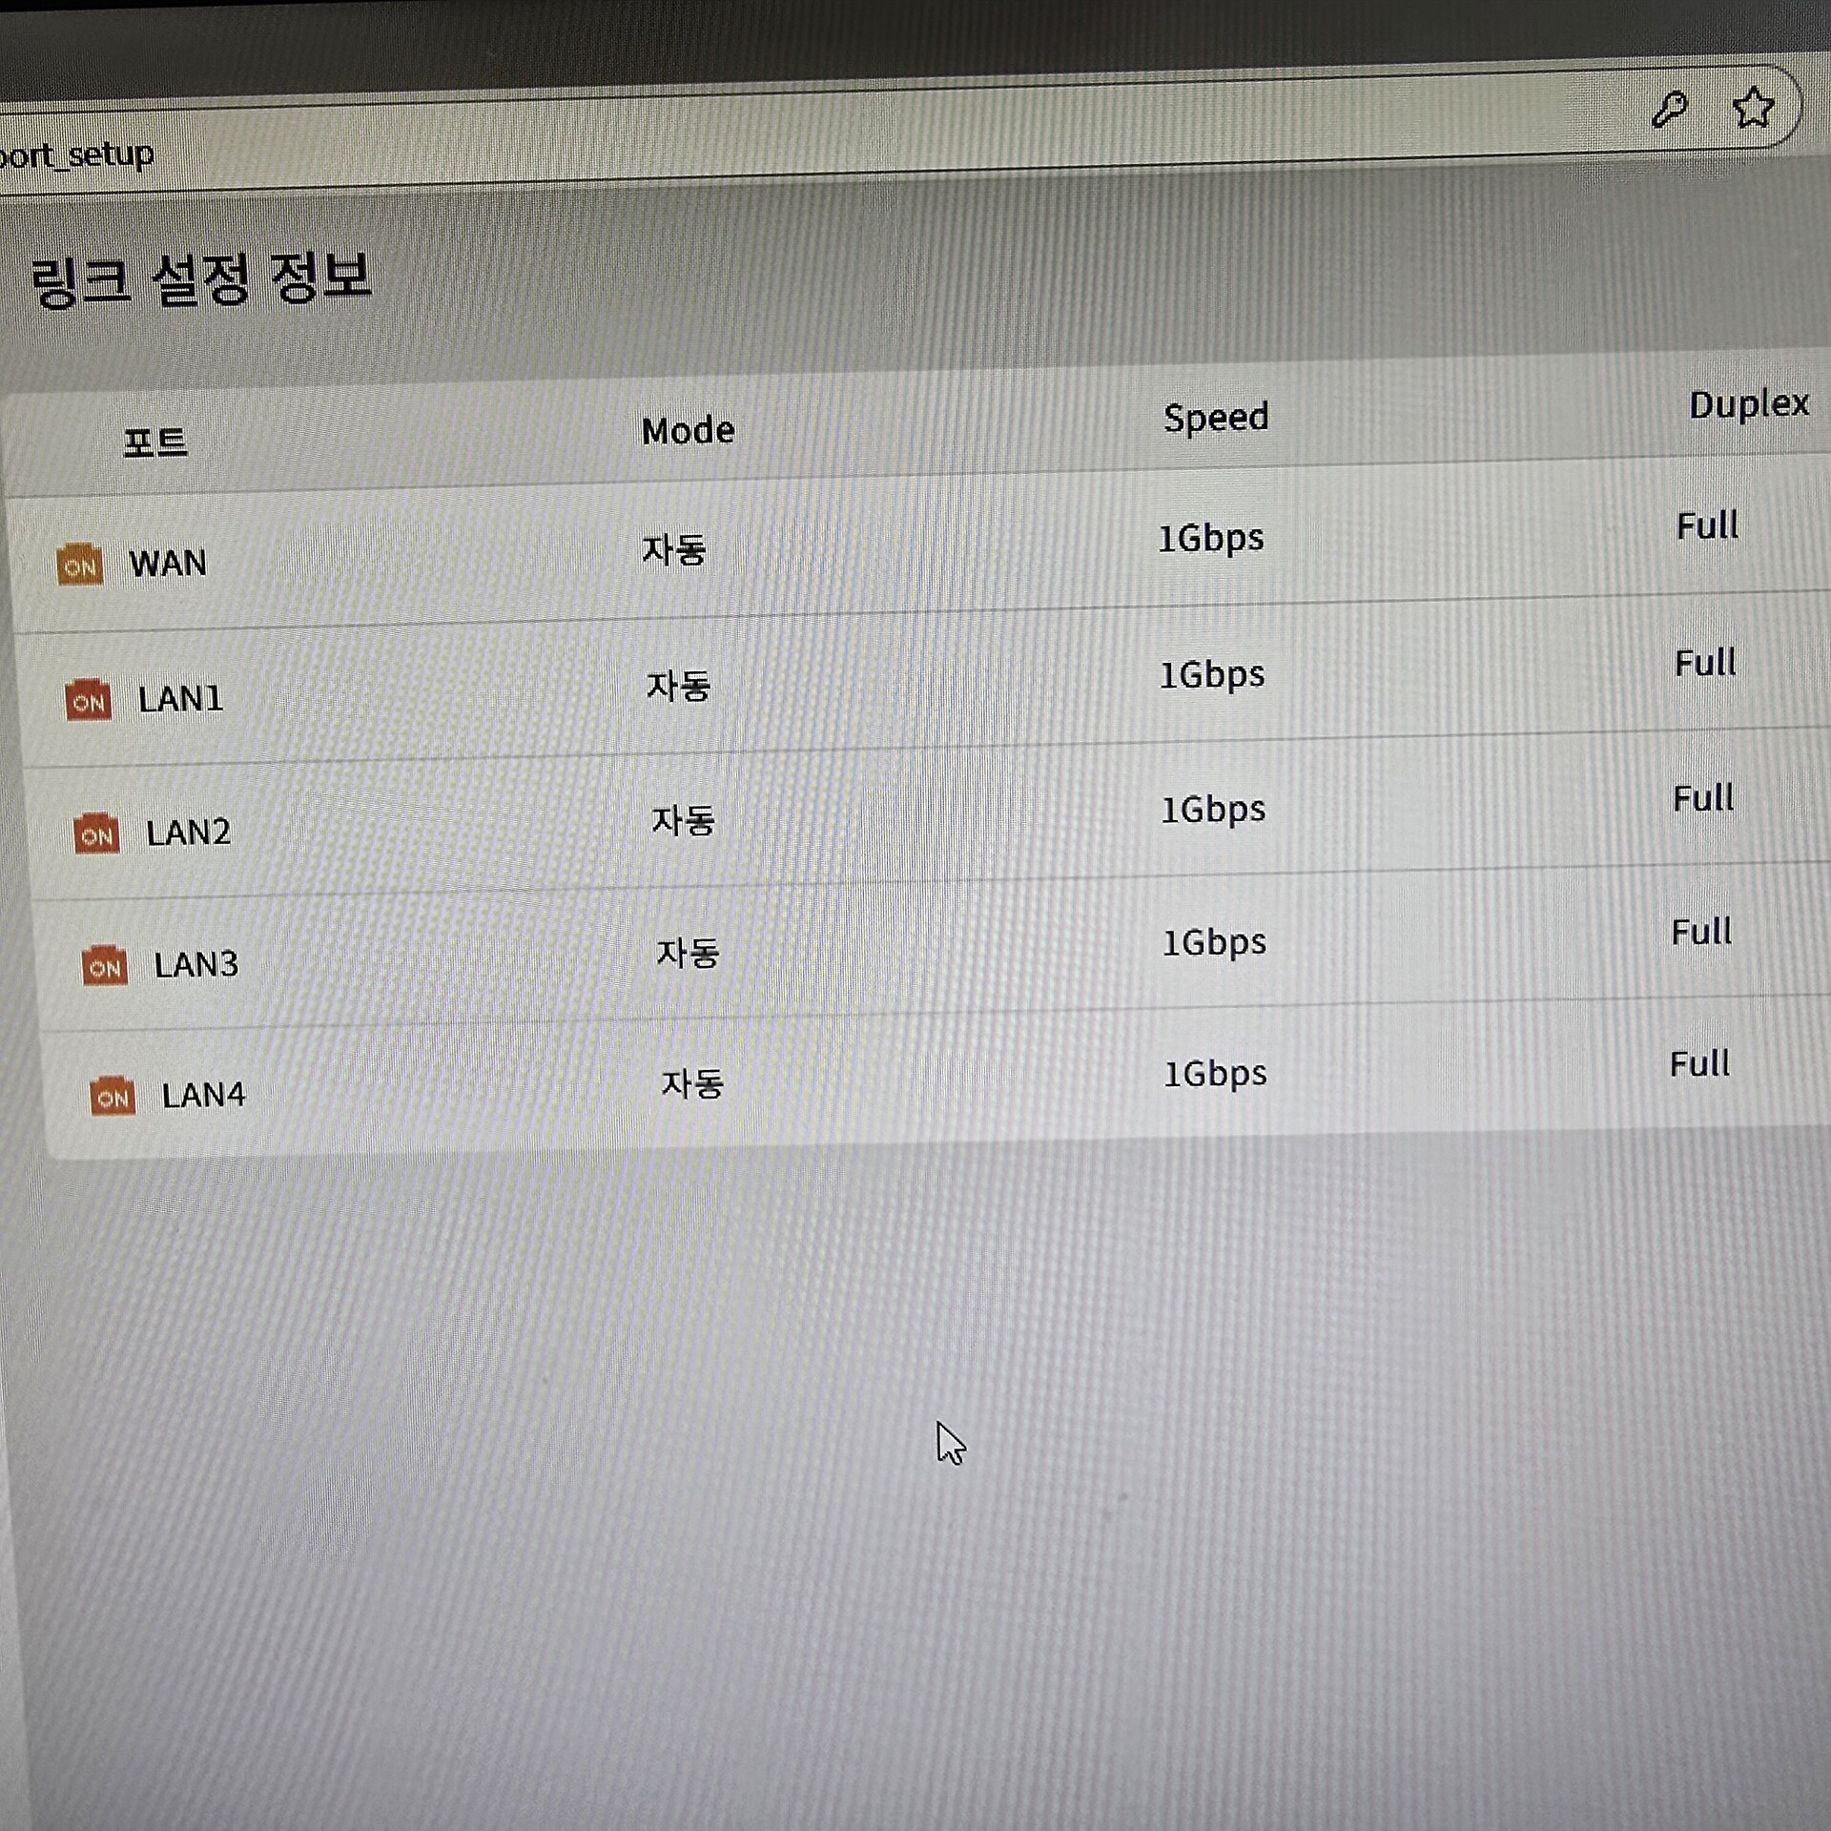Select the LAN1 port row label

(x=180, y=699)
